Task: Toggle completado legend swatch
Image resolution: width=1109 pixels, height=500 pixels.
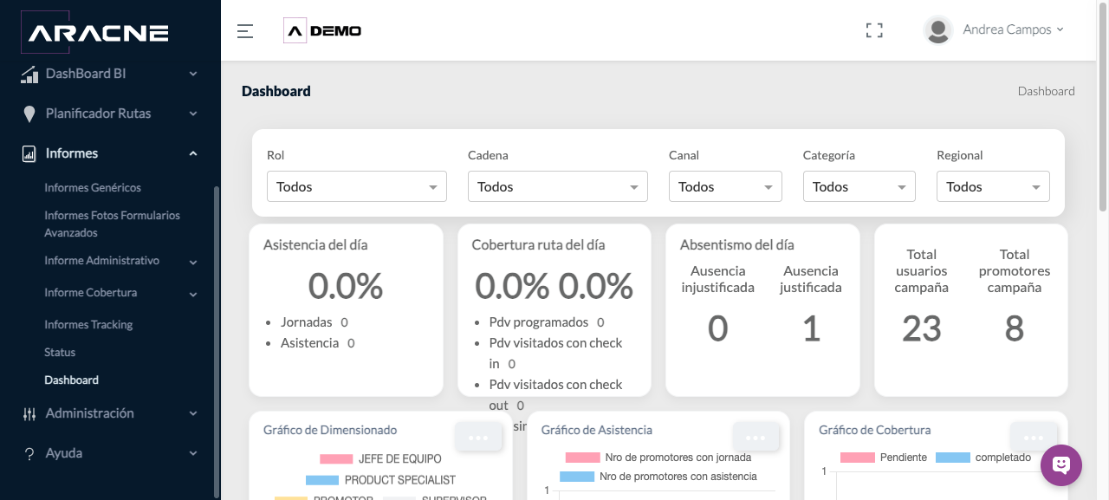Action: coord(952,458)
